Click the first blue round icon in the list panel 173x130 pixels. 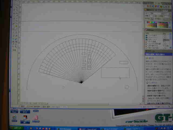tap(147, 35)
